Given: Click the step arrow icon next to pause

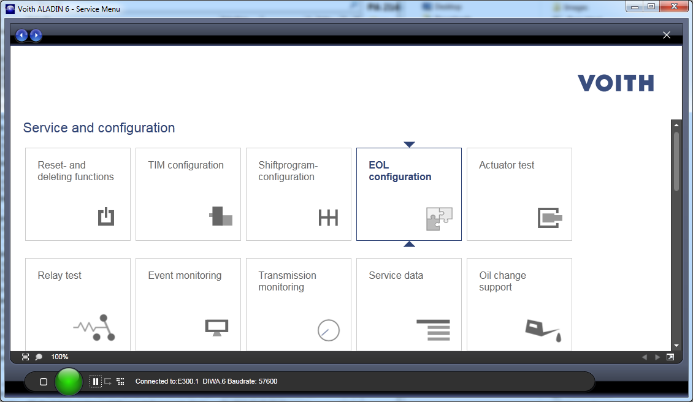Looking at the screenshot, I should coord(108,381).
